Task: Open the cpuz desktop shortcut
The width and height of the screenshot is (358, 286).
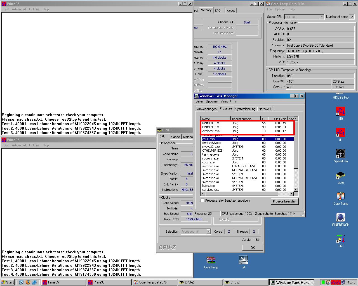Action: pyautogui.click(x=340, y=177)
